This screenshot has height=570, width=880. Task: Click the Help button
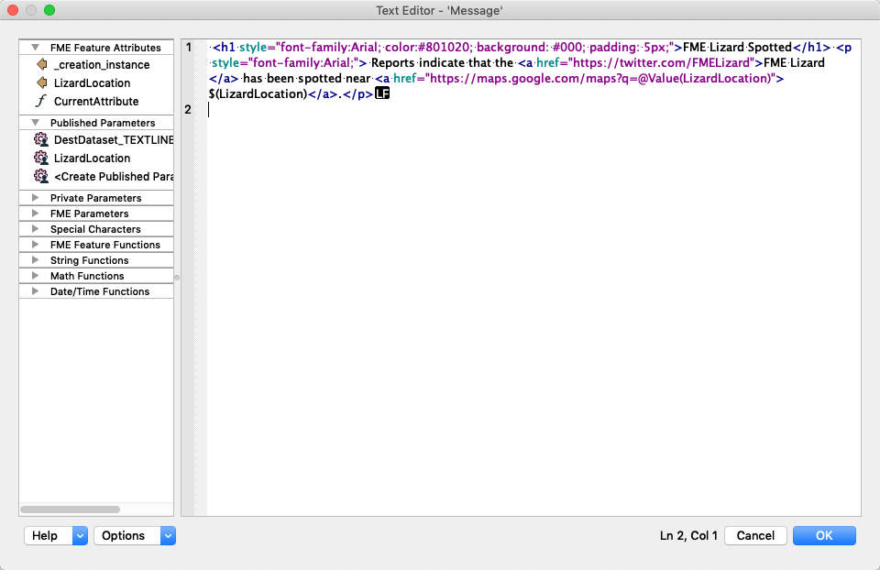coord(49,536)
